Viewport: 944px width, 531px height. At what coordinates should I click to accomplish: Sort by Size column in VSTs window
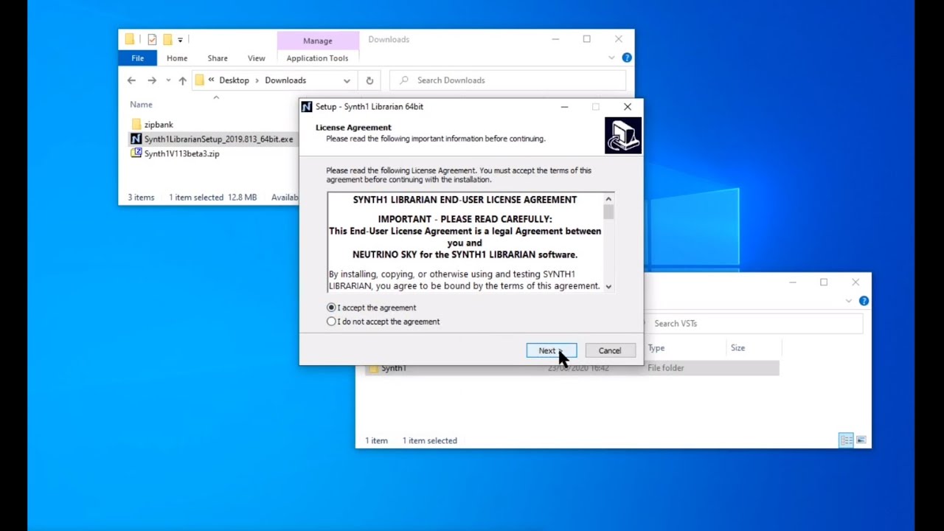[737, 348]
